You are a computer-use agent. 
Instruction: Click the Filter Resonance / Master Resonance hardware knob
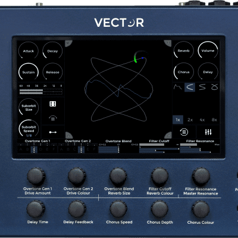[x=201, y=176]
